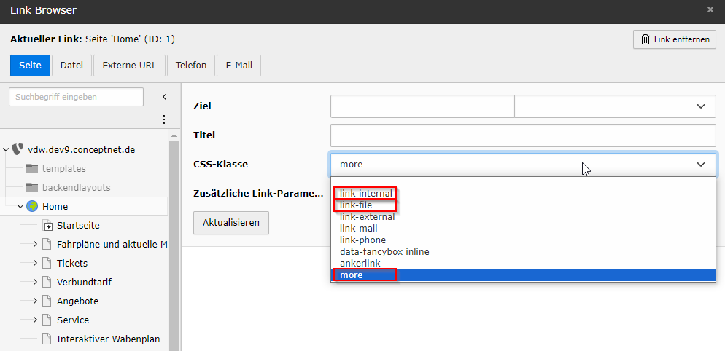Focus the Titel input field
725x351 pixels.
pyautogui.click(x=524, y=135)
